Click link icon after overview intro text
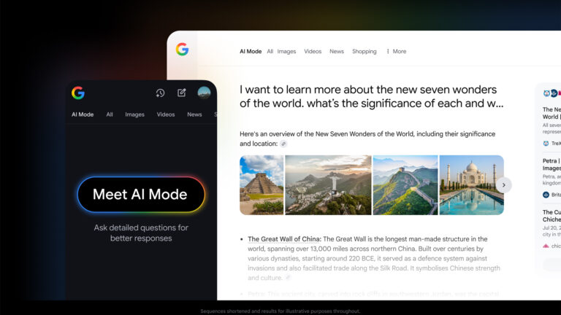This screenshot has width=561, height=315. (283, 144)
